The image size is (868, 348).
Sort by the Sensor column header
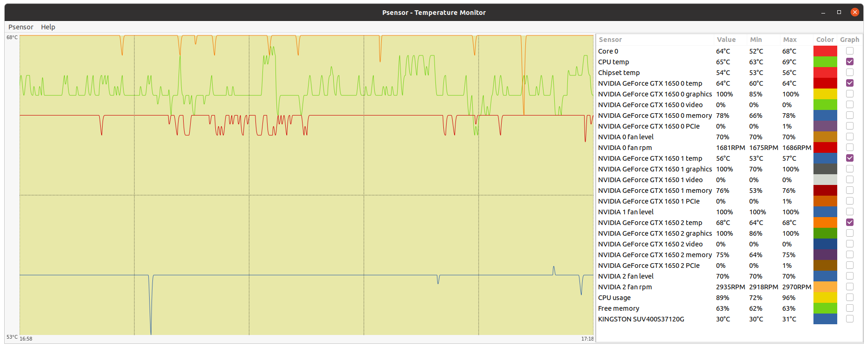(610, 40)
